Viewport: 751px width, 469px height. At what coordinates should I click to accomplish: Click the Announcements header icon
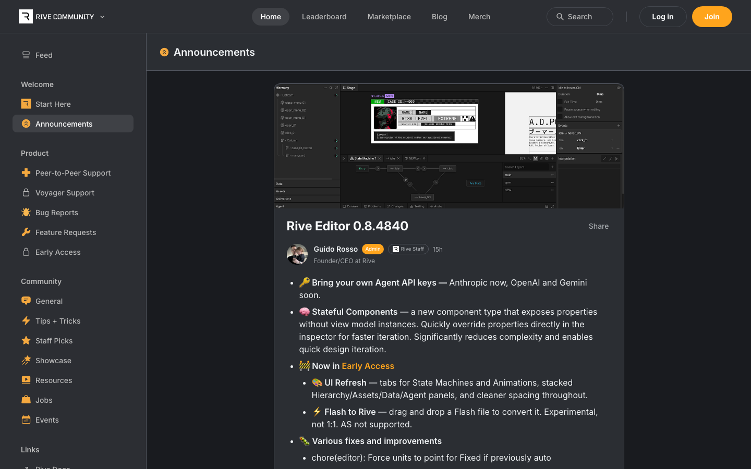click(164, 52)
